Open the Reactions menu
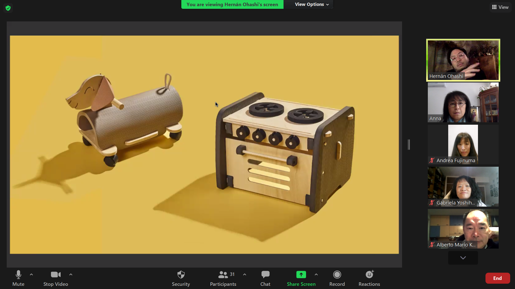The width and height of the screenshot is (515, 289). [x=369, y=278]
